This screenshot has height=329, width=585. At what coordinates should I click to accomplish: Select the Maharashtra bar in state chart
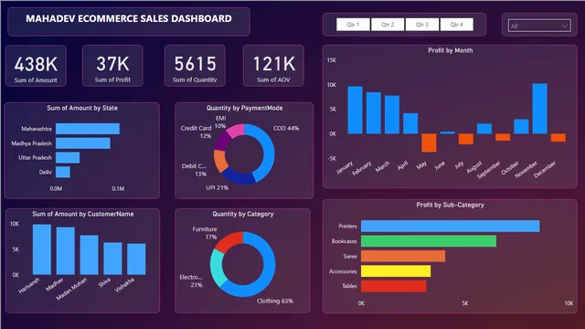point(88,129)
